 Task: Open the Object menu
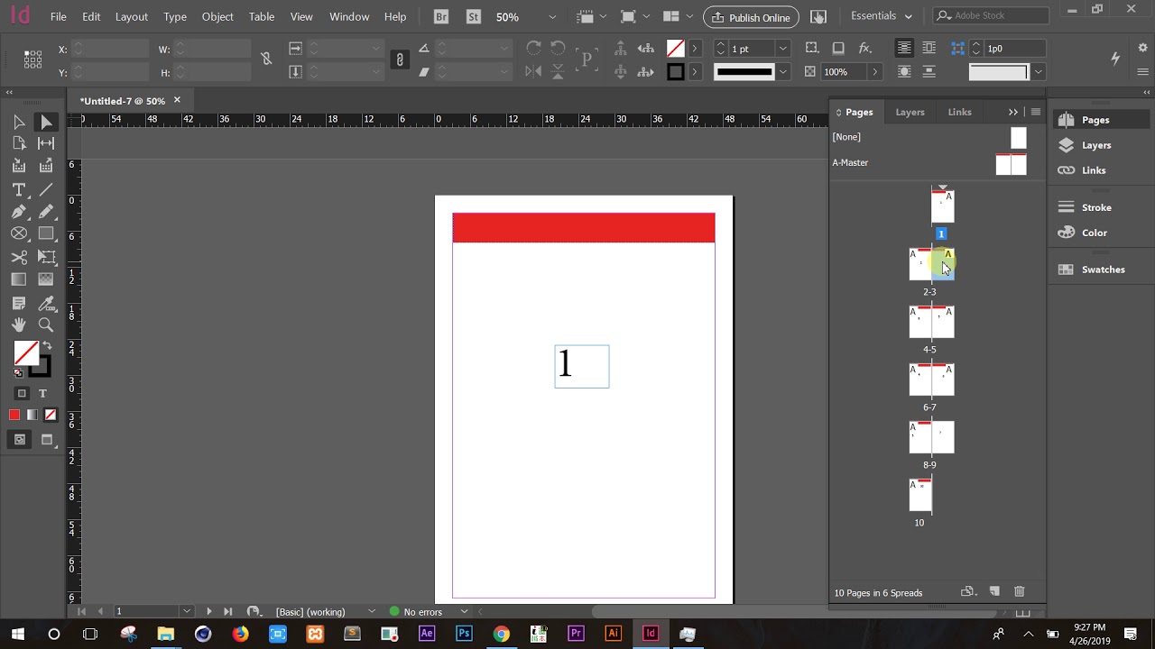click(217, 16)
